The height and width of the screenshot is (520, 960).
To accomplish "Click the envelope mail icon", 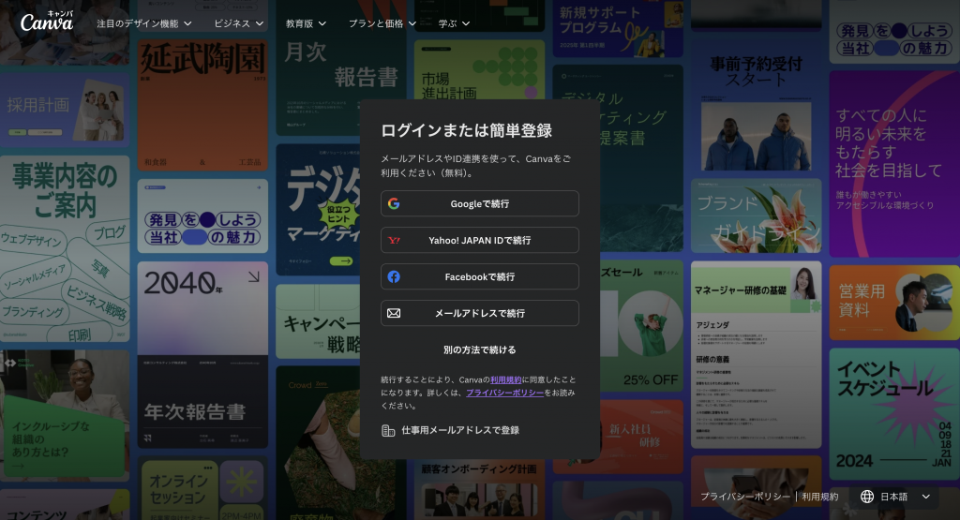I will (394, 313).
